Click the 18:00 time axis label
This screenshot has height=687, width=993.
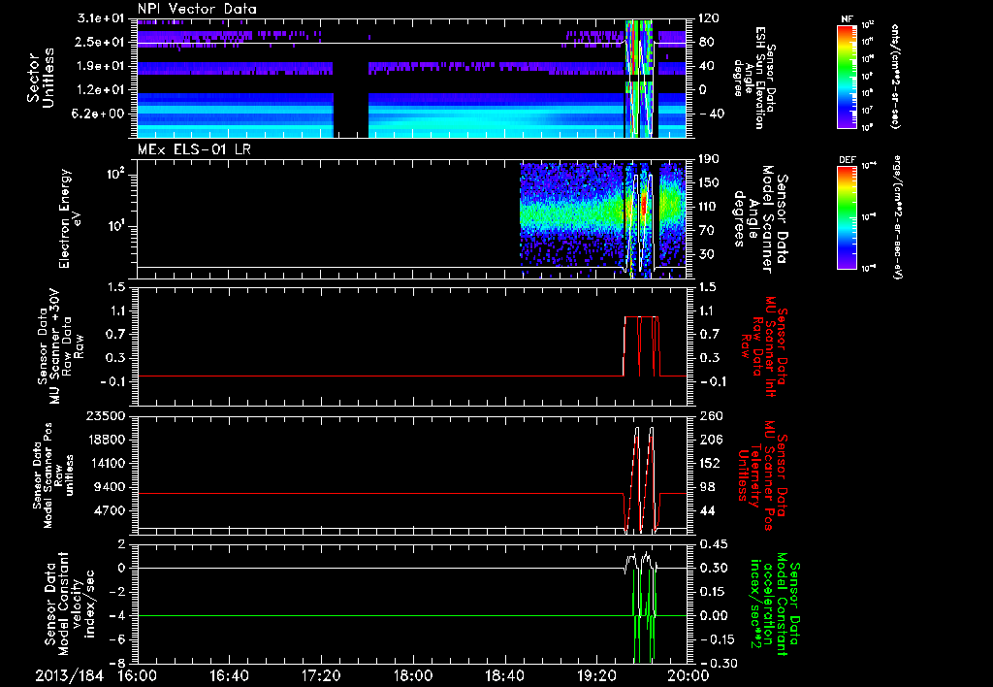point(413,675)
